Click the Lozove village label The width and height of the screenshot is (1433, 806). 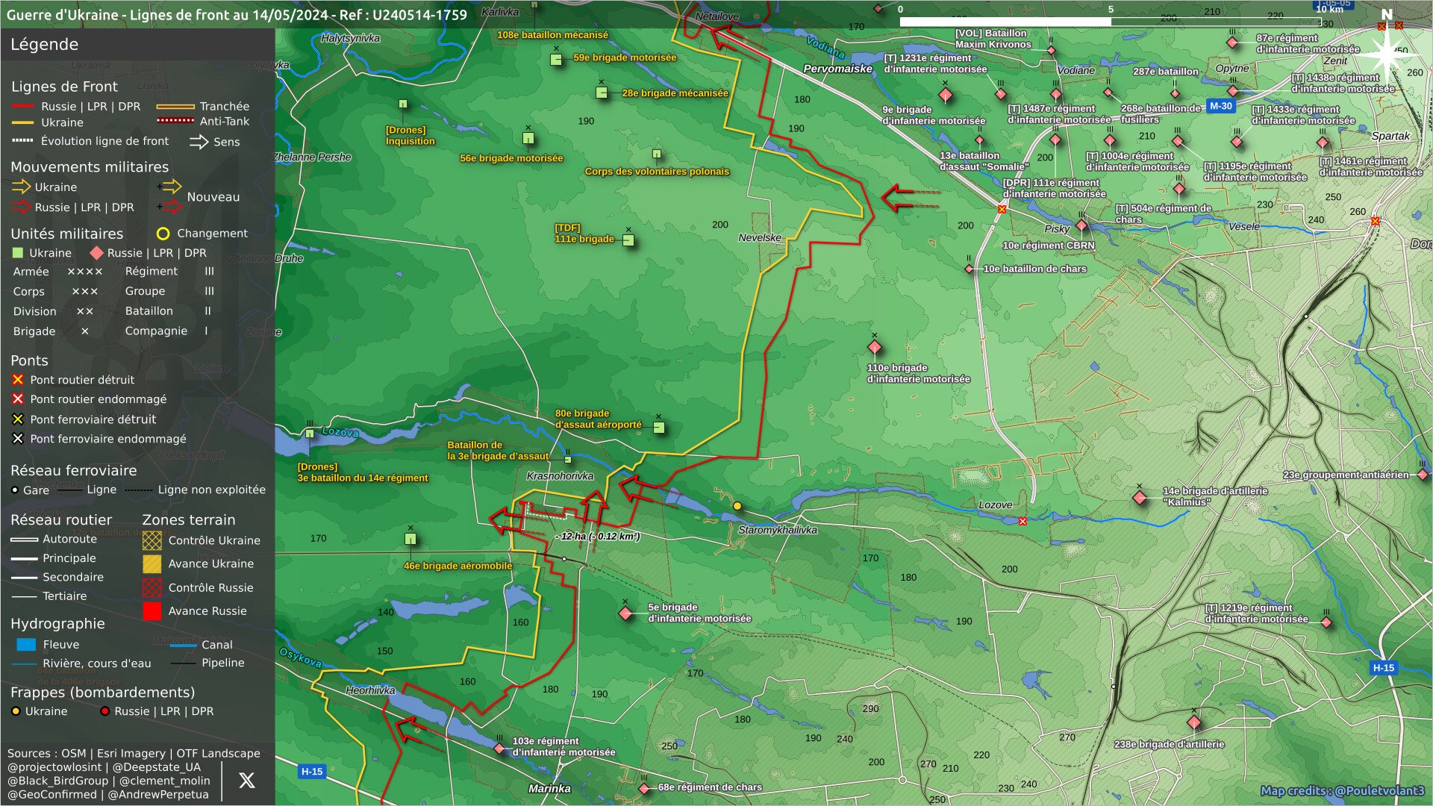tap(996, 505)
